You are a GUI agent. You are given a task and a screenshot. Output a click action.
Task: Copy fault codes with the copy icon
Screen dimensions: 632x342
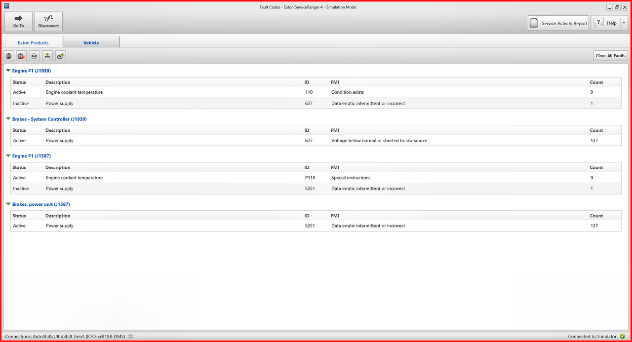tap(9, 56)
